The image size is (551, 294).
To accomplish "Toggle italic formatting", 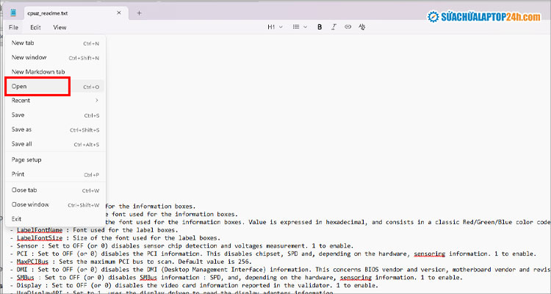I will click(334, 27).
